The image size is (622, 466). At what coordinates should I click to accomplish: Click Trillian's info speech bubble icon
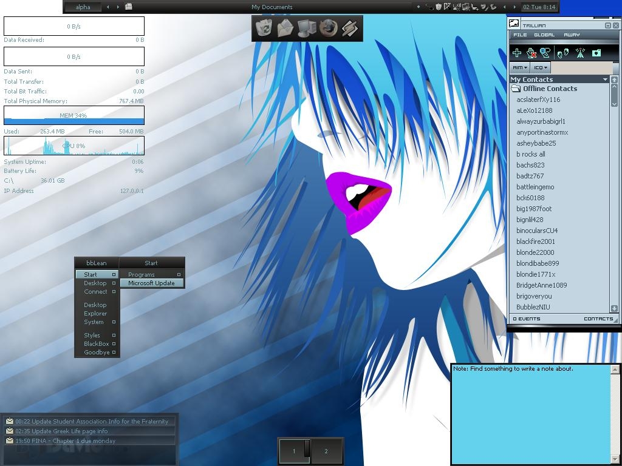545,53
